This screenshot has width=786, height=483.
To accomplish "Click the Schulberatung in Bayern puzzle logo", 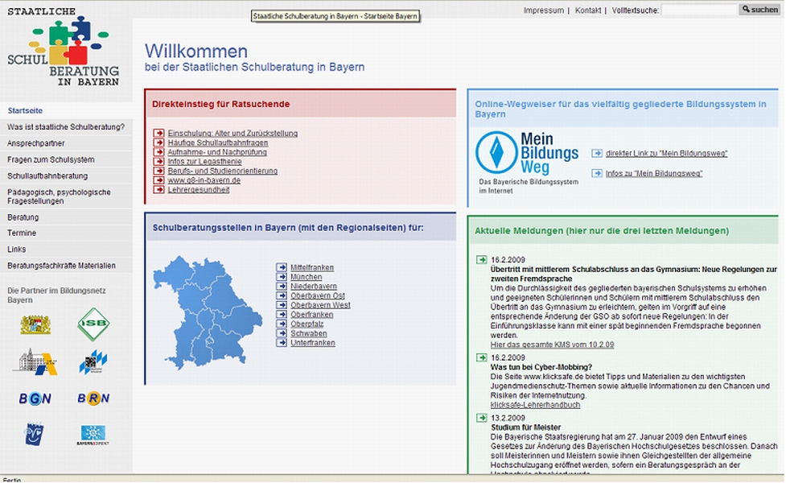I will tap(66, 51).
